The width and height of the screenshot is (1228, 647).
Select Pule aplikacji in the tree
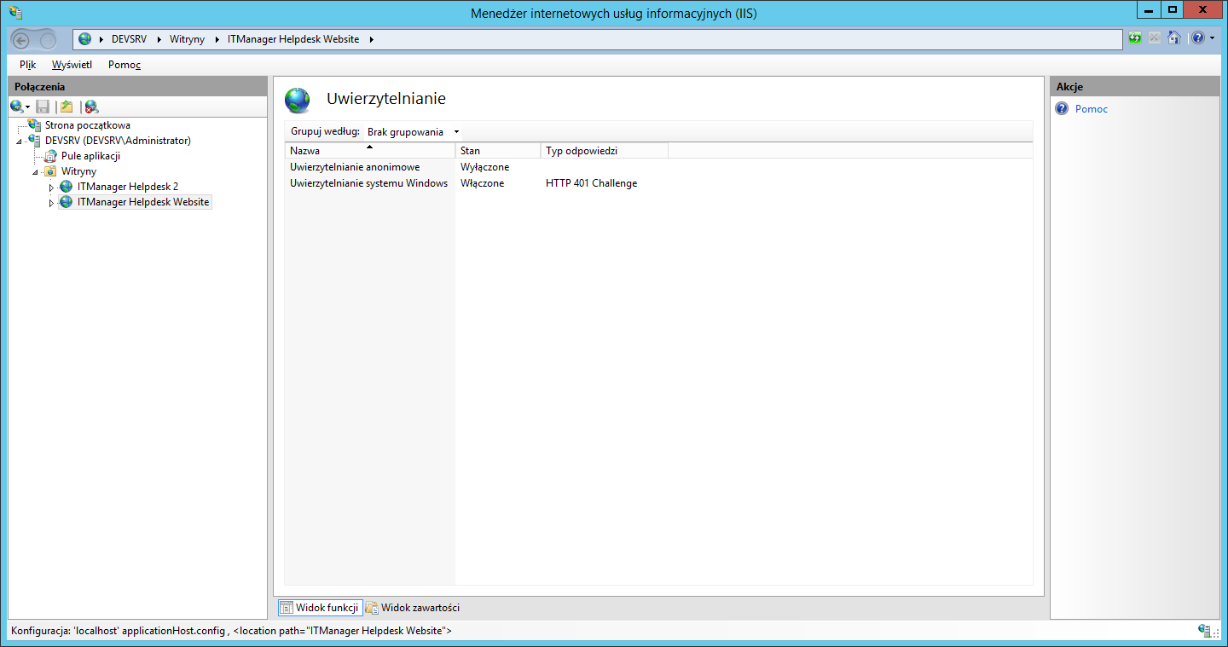tap(90, 156)
